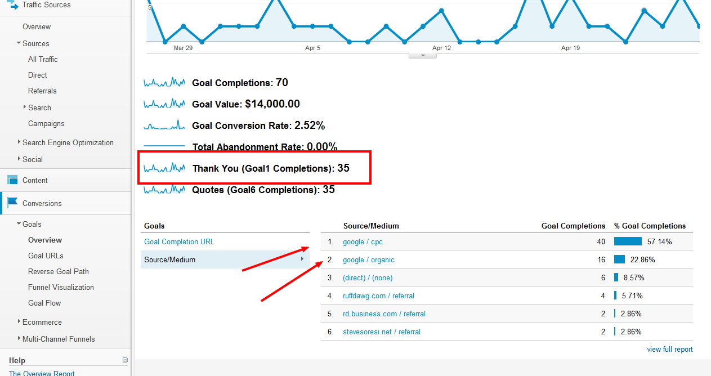Open All Traffic report

[43, 59]
